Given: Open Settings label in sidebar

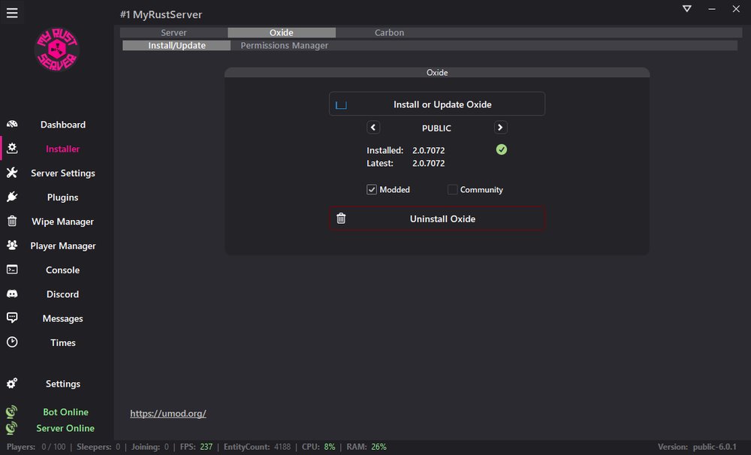Looking at the screenshot, I should pyautogui.click(x=63, y=384).
